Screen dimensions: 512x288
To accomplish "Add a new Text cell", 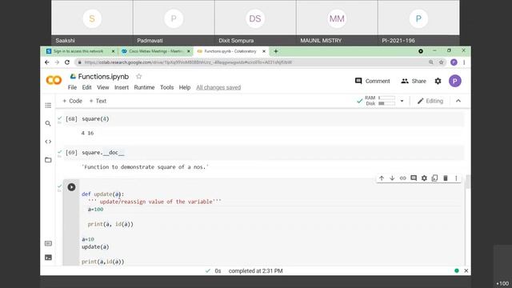I will click(98, 101).
